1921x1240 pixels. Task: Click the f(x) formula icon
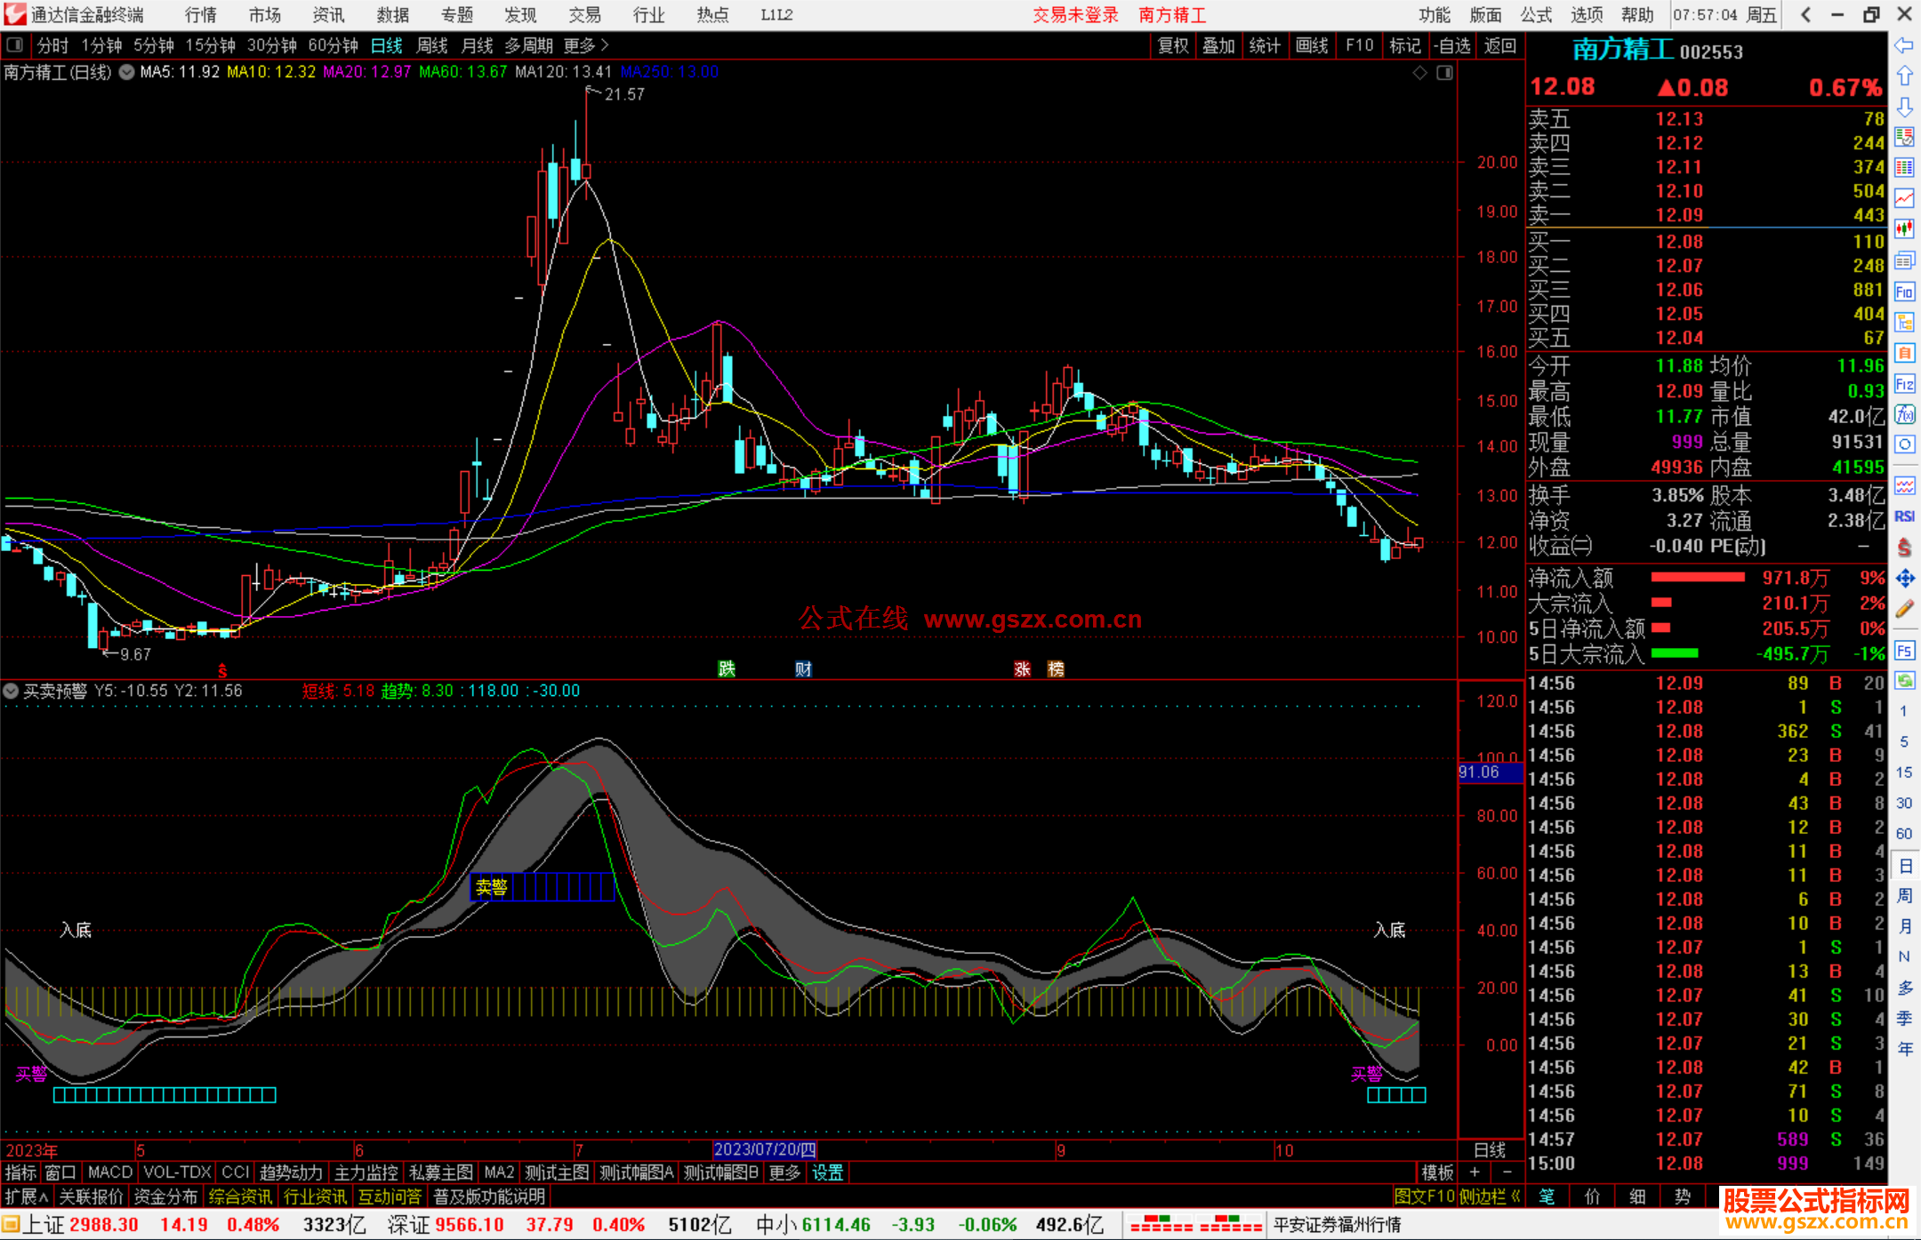click(x=1904, y=414)
